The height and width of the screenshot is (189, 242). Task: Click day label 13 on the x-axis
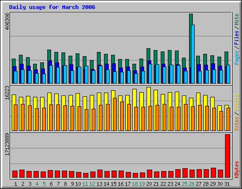(x=99, y=184)
